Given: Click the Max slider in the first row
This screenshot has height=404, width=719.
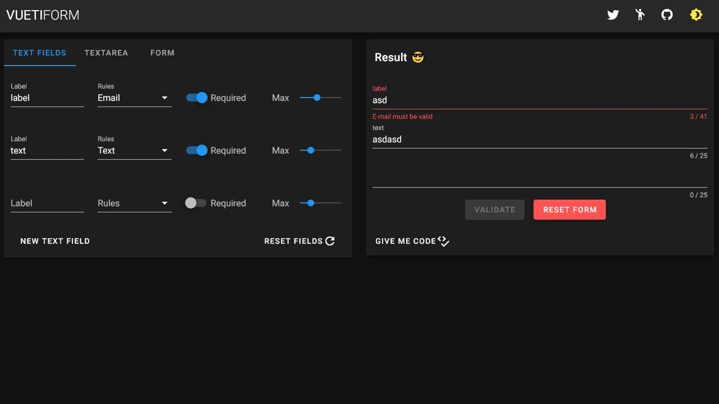Looking at the screenshot, I should pos(317,98).
